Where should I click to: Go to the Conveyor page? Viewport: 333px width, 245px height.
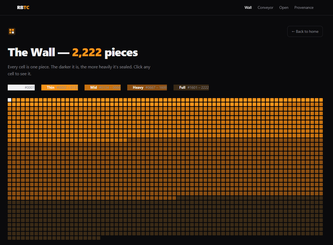coord(265,7)
